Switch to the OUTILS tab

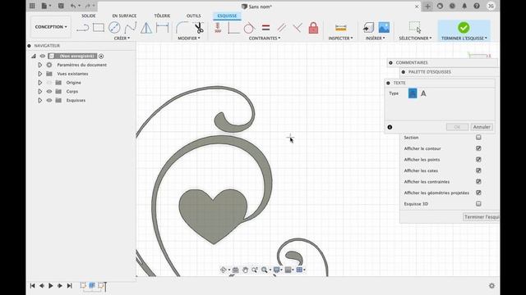pos(194,16)
